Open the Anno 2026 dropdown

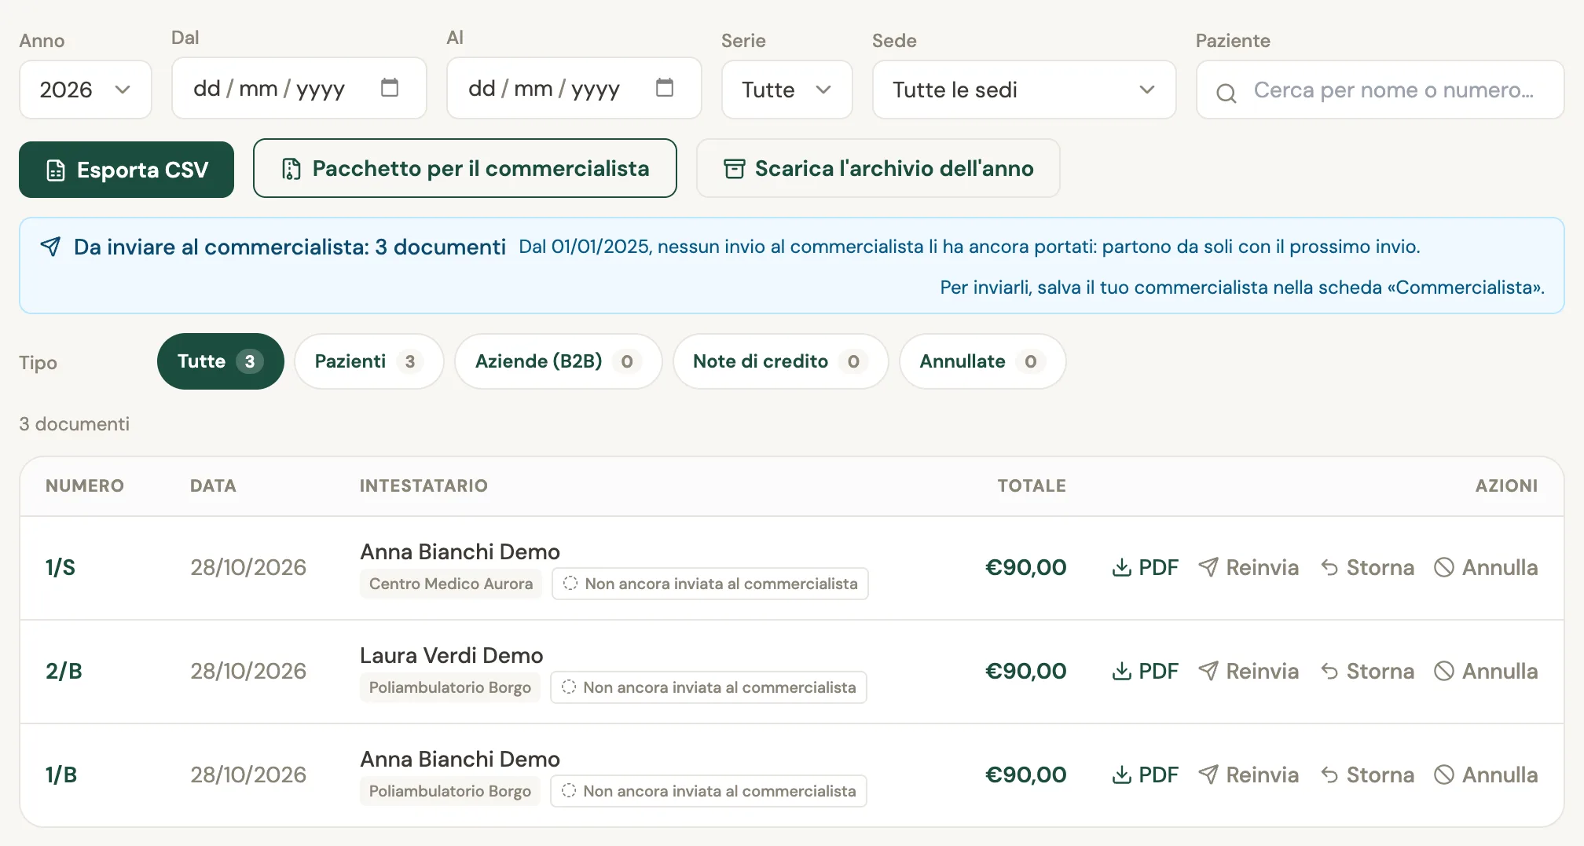tap(86, 90)
